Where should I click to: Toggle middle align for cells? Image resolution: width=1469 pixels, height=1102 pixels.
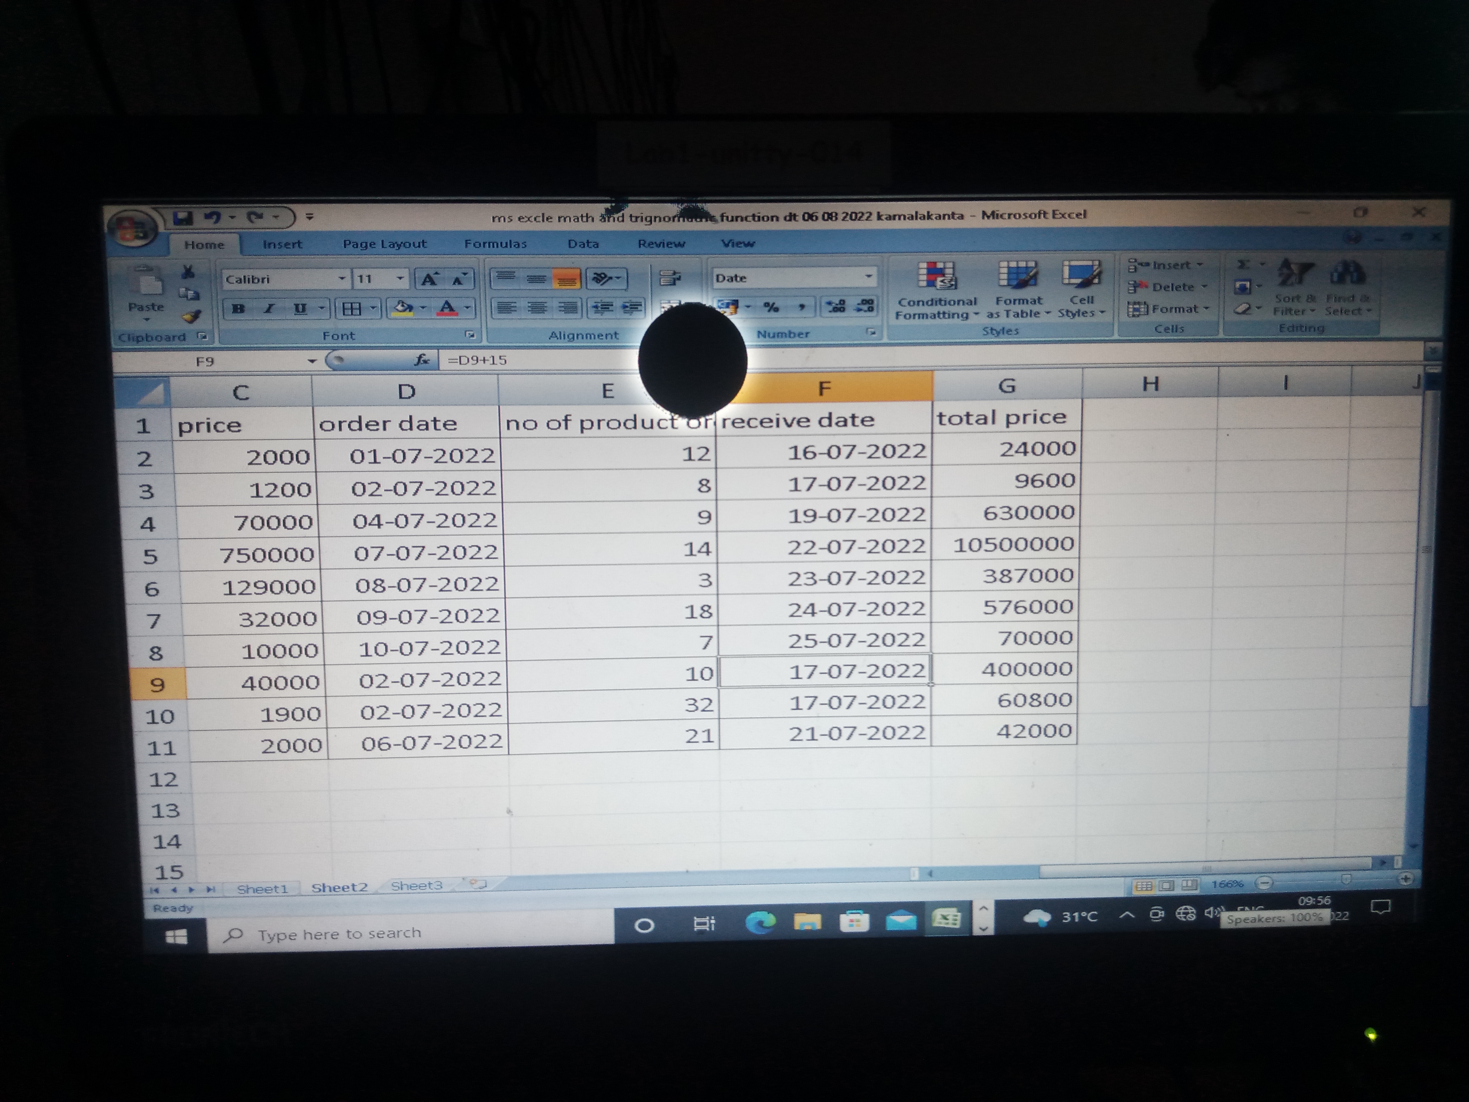click(536, 278)
